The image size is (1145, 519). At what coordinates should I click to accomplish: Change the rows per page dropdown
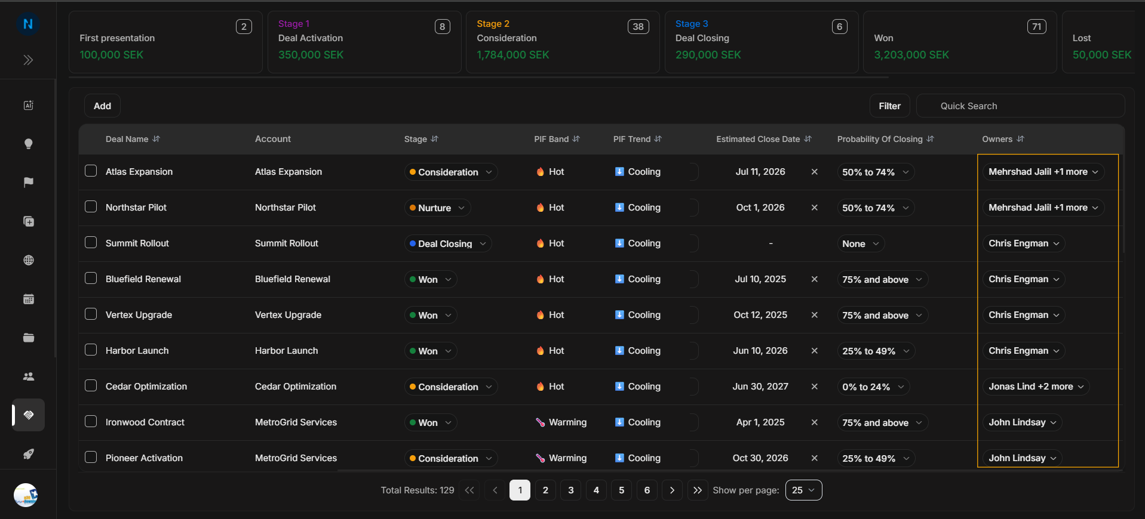[803, 490]
